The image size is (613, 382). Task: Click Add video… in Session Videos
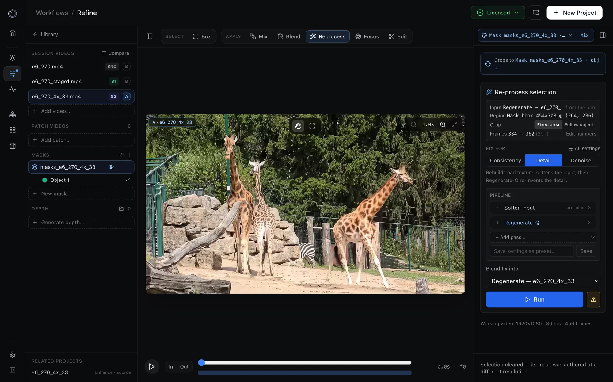tap(81, 111)
